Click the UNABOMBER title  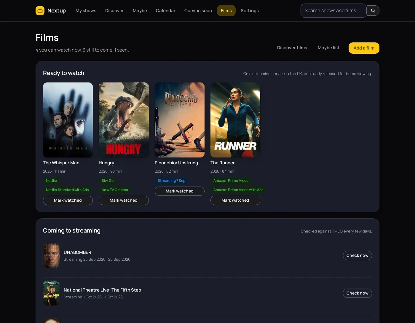coord(77,252)
